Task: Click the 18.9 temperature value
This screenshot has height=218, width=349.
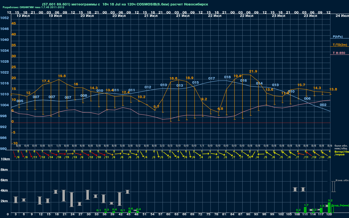Action: click(189, 78)
